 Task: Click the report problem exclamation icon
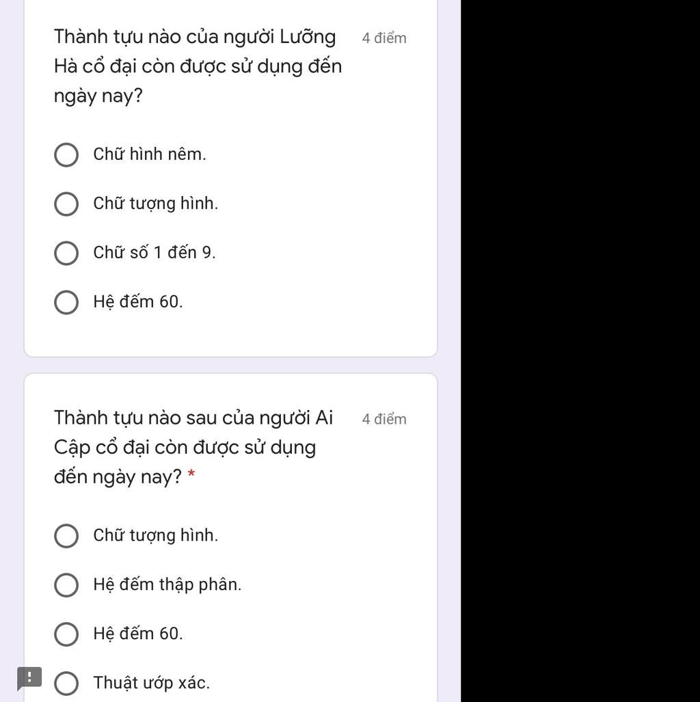click(x=29, y=678)
